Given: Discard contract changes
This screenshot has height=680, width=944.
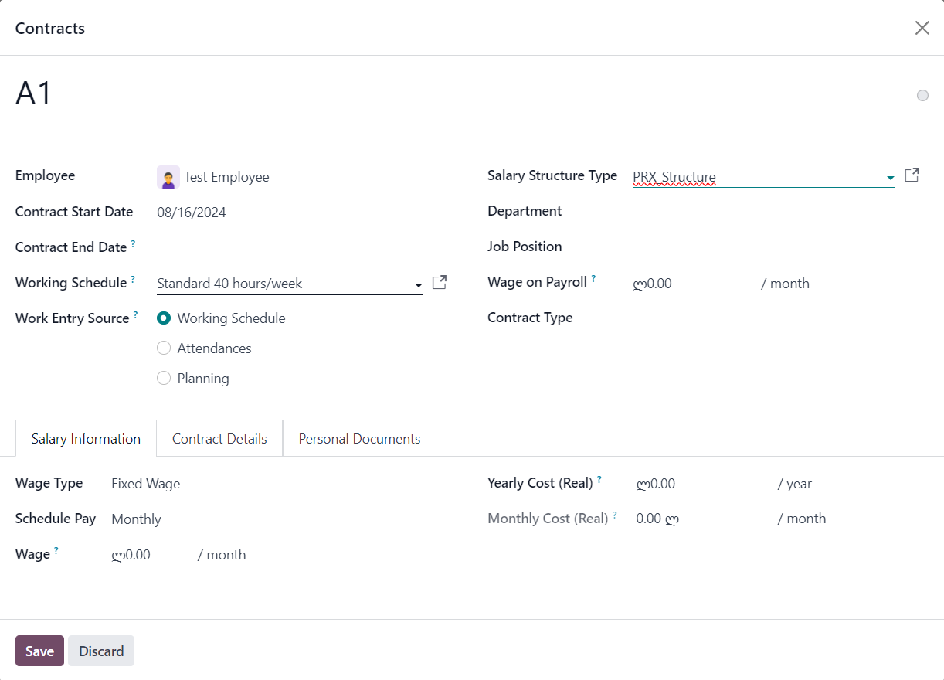Looking at the screenshot, I should [101, 651].
